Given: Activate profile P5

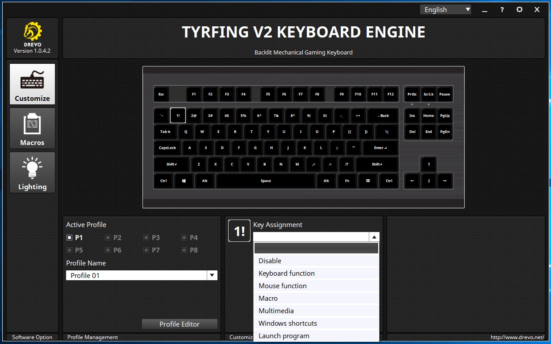Looking at the screenshot, I should 74,250.
